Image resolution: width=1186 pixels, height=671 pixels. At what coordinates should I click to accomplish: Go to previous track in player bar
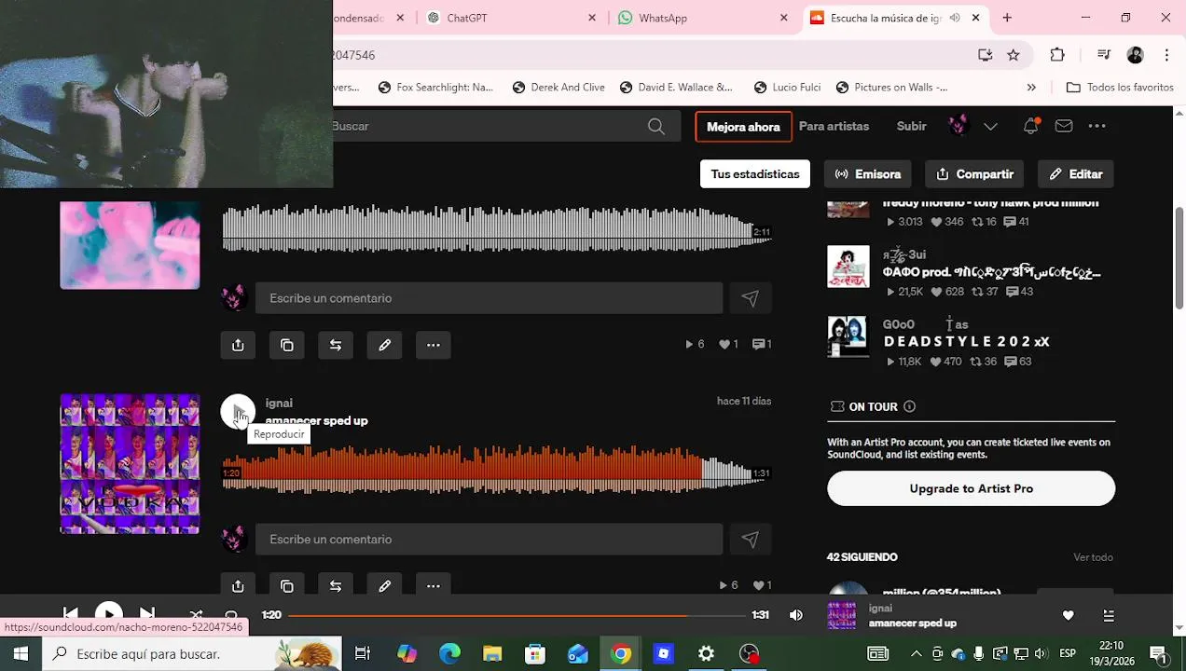pos(70,614)
